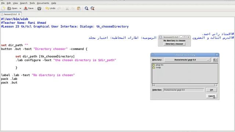Maximize the small lesson23.tcl wish window
The height and width of the screenshot is (132, 235).
click(185, 37)
